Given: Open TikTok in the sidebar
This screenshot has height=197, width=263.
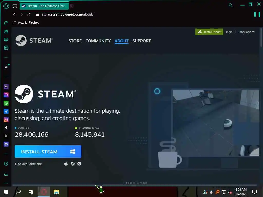Looking at the screenshot, I should click(6, 128).
